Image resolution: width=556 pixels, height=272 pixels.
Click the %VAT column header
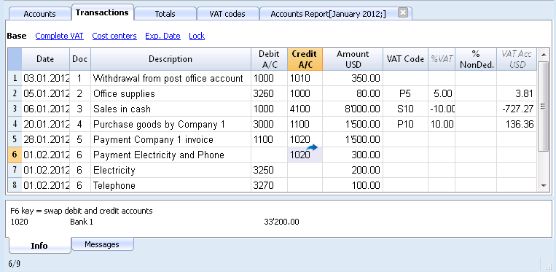(442, 59)
